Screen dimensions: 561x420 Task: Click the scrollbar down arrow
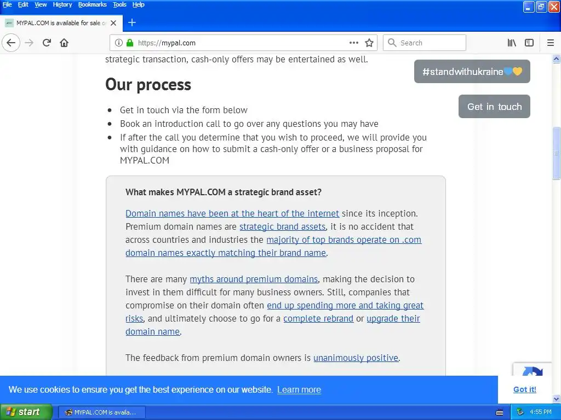coord(557,399)
